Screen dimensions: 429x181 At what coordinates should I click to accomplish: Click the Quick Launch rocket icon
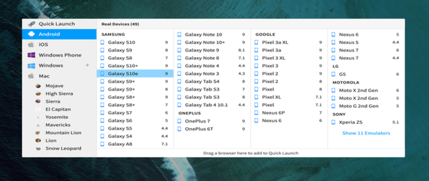tap(31, 24)
